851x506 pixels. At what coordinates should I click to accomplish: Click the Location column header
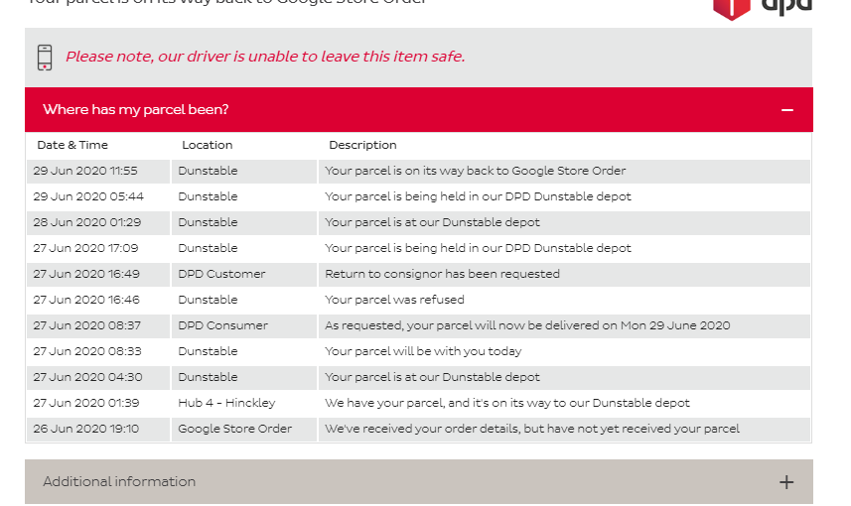(x=208, y=145)
